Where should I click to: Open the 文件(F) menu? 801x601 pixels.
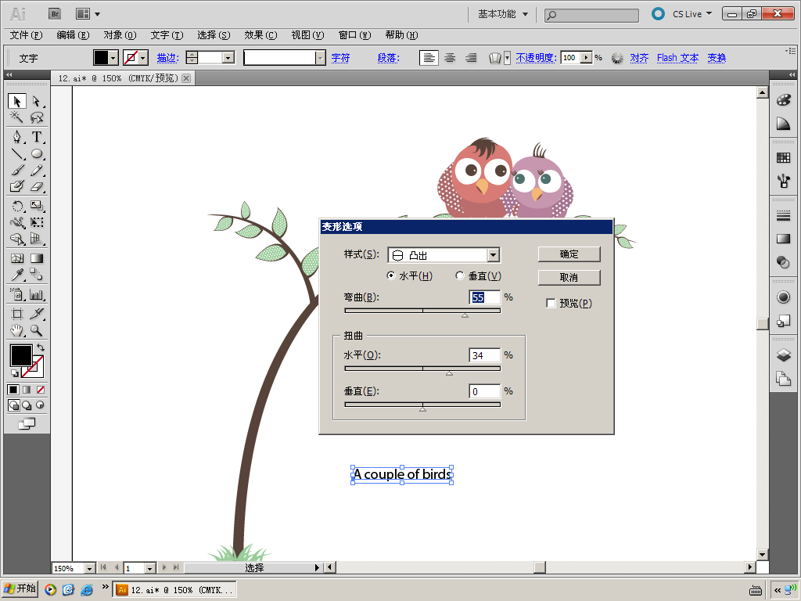point(26,35)
